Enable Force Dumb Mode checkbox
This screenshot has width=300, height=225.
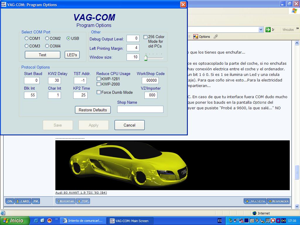tap(98, 92)
